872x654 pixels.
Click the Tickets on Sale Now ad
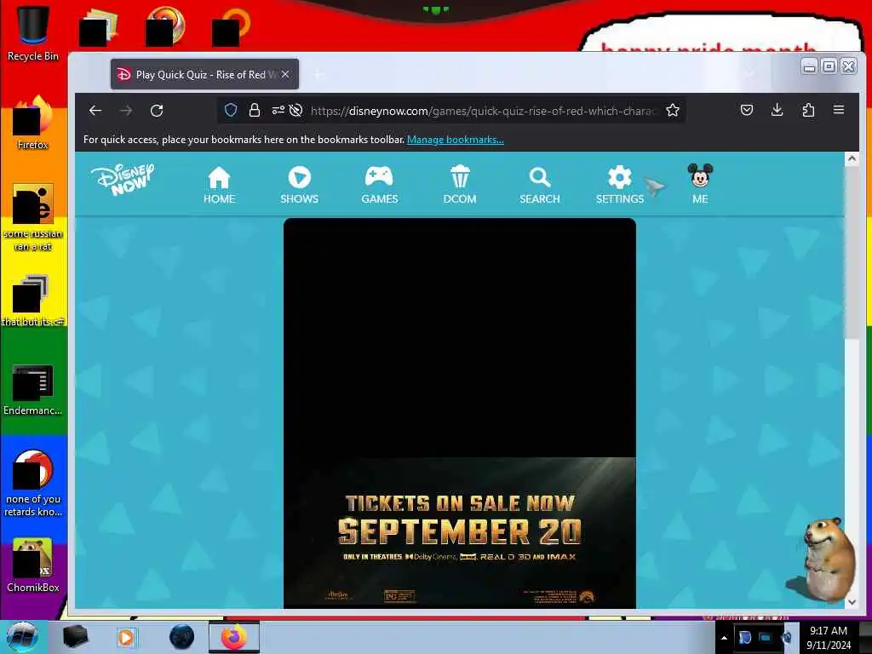coord(459,533)
